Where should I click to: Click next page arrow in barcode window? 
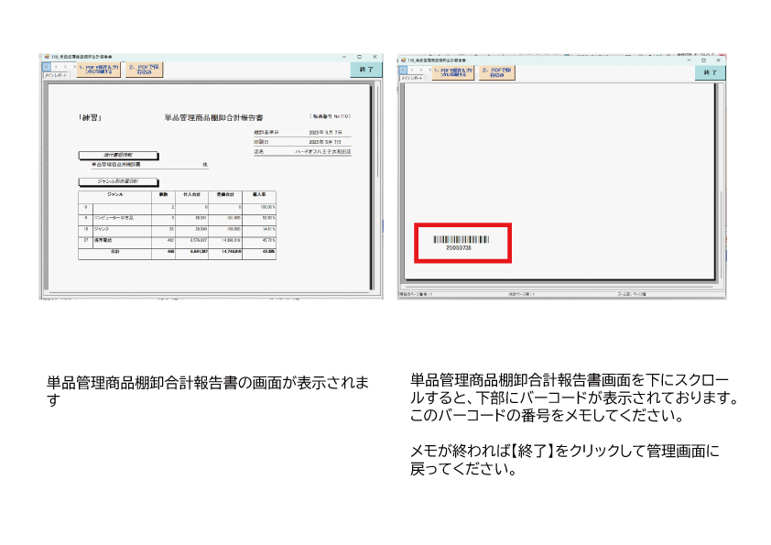tap(419, 71)
